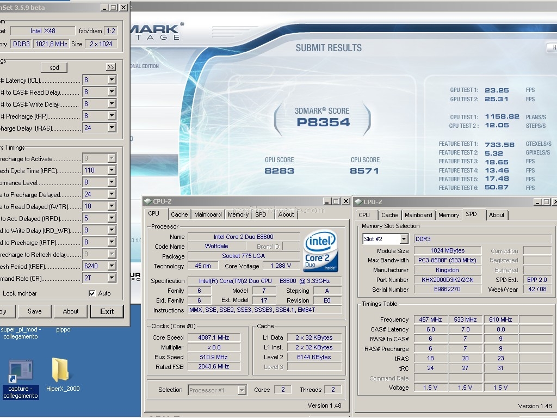Expand the Refresh Cycle Time (tRFC) dropdown
The height and width of the screenshot is (418, 557).
pos(112,170)
